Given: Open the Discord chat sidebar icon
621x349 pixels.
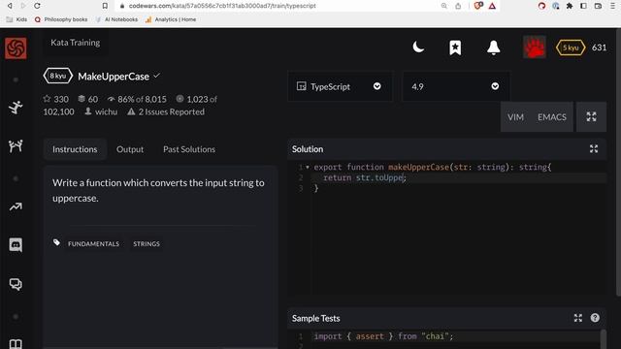Looking at the screenshot, I should click(x=16, y=244).
